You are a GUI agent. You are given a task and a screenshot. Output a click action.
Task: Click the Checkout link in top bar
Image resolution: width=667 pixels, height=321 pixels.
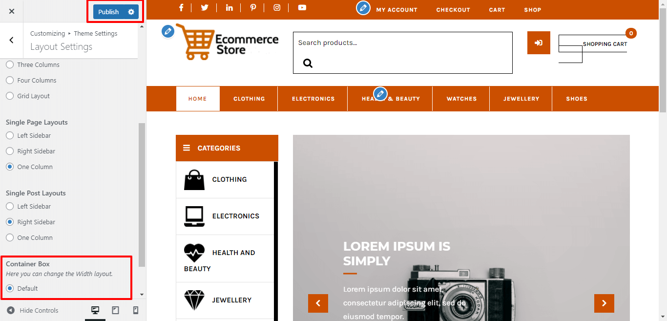point(453,10)
